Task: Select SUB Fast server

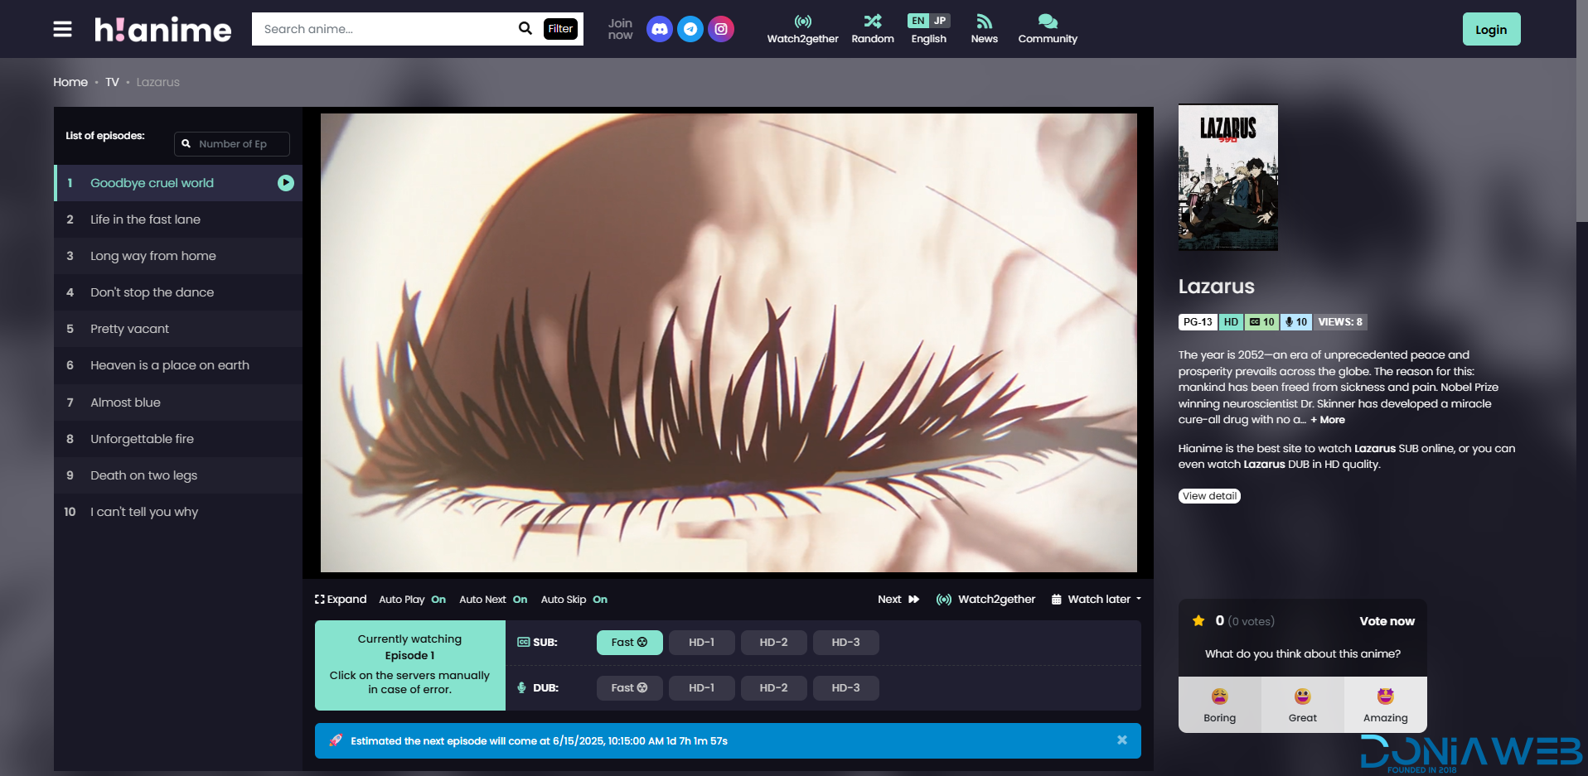Action: [629, 642]
